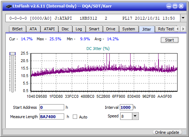Minimize the LtnFlash window
The image size is (189, 137).
(x=169, y=6)
